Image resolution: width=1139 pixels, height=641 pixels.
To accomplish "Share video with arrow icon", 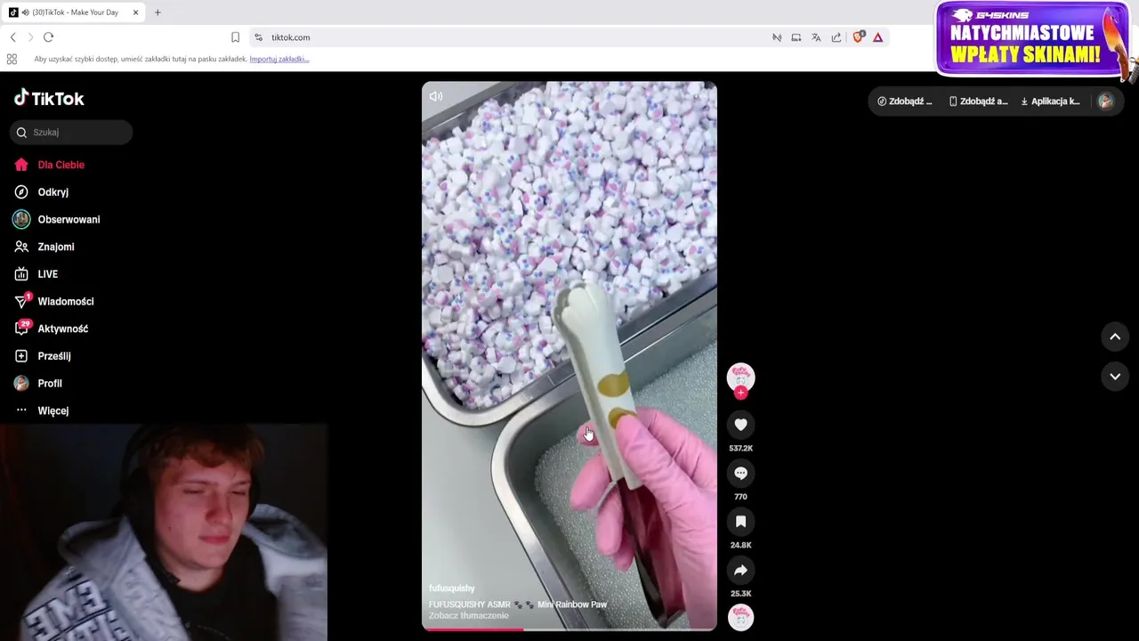I will [x=740, y=570].
